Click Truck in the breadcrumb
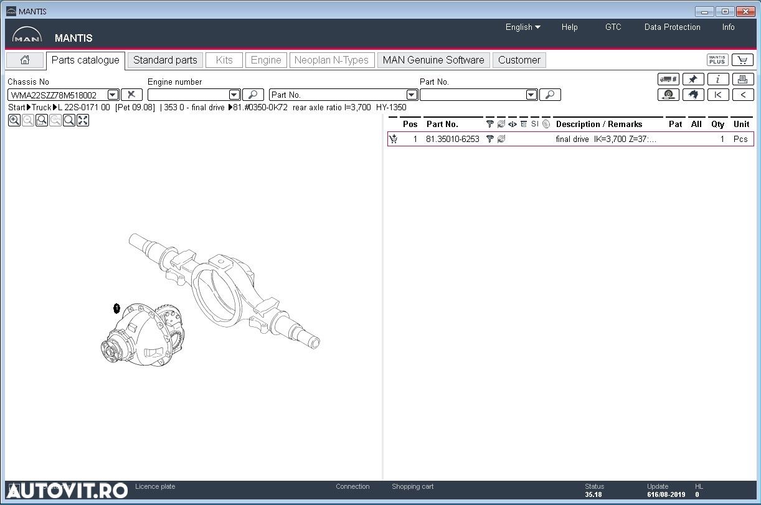This screenshot has width=761, height=505. [x=42, y=107]
